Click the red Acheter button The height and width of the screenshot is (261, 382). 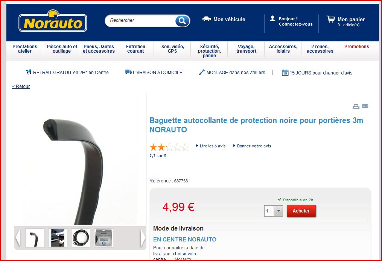click(301, 211)
